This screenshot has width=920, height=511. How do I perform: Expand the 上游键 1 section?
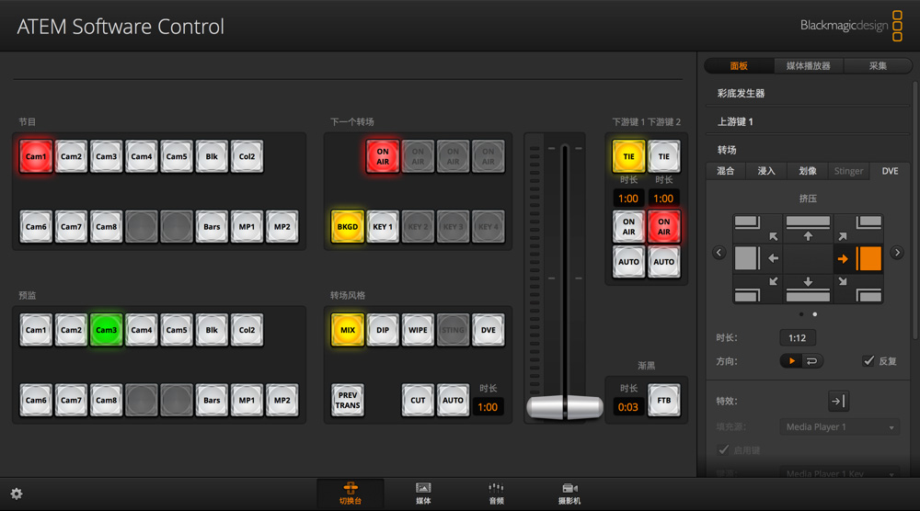pos(736,122)
